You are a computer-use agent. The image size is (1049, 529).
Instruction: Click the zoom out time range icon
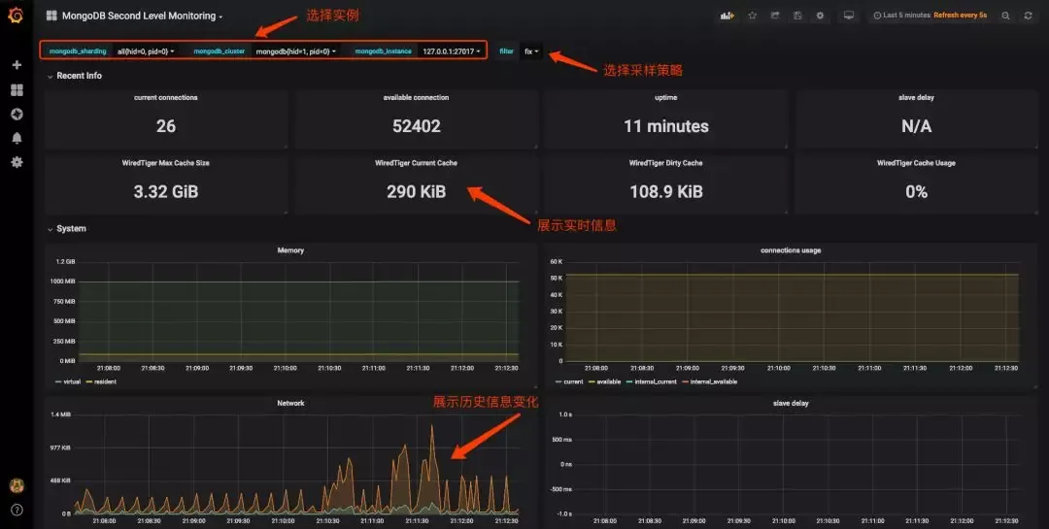(1005, 16)
